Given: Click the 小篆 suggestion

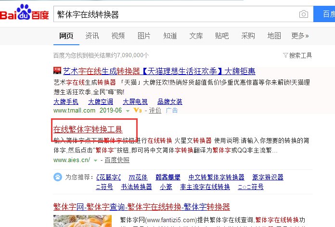Looking at the screenshot, I should (166, 187).
